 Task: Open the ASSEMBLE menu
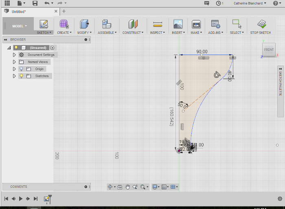107,33
